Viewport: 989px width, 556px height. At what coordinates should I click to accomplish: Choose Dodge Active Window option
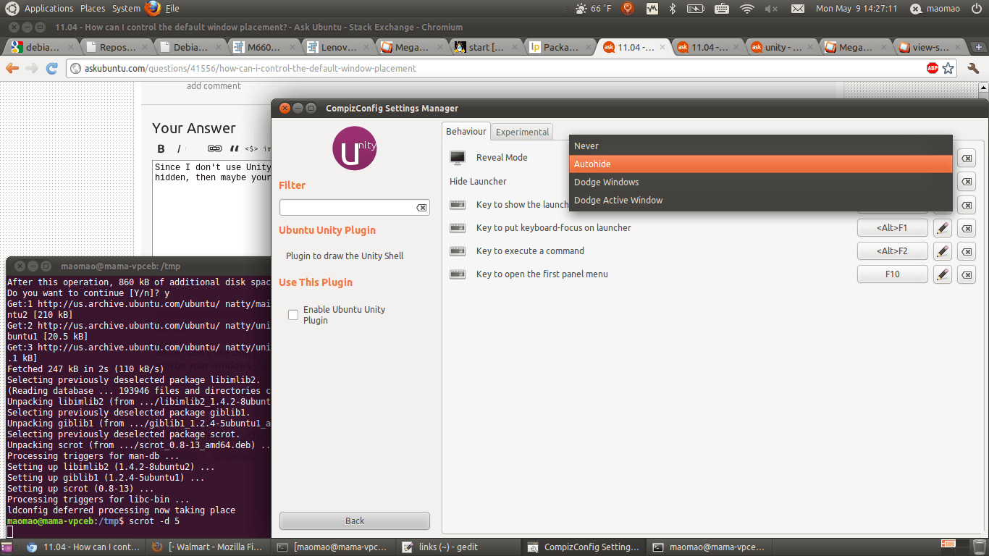(x=760, y=200)
